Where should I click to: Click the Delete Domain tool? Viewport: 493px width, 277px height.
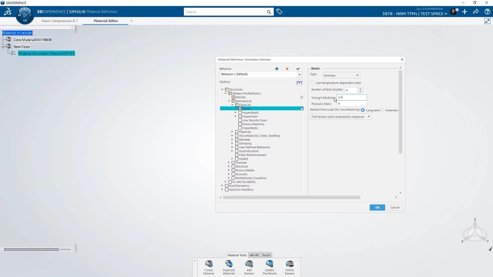pos(290,267)
